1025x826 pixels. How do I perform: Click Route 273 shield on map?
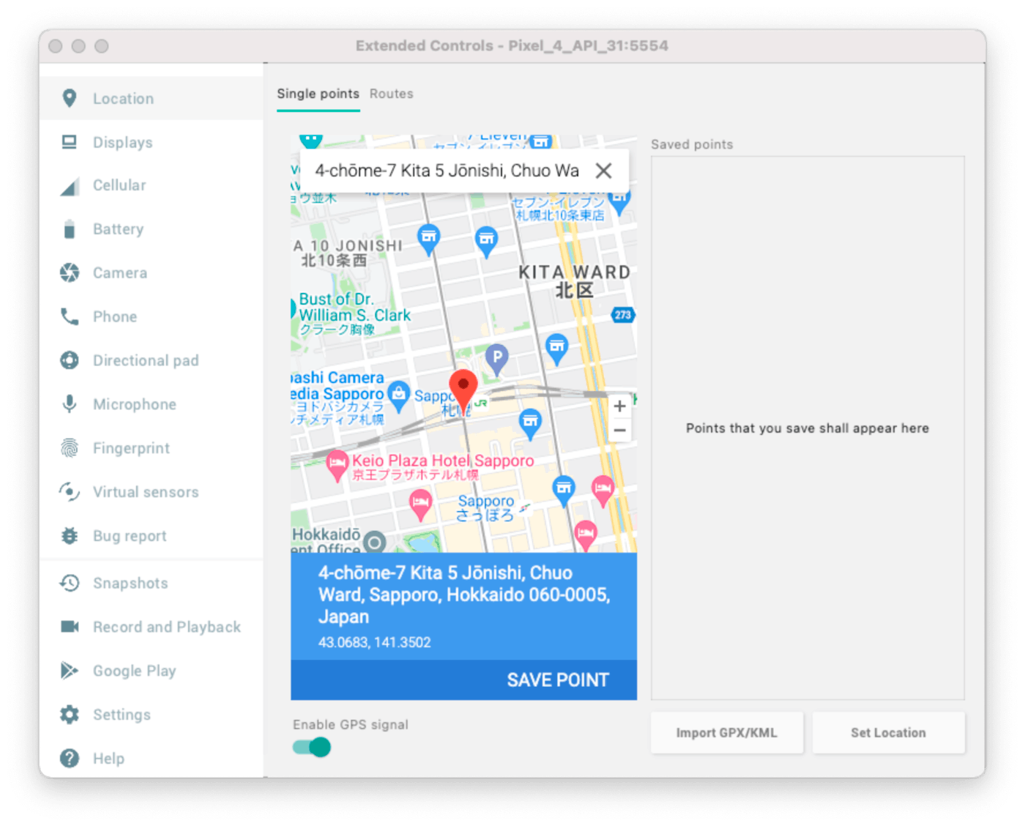point(622,315)
